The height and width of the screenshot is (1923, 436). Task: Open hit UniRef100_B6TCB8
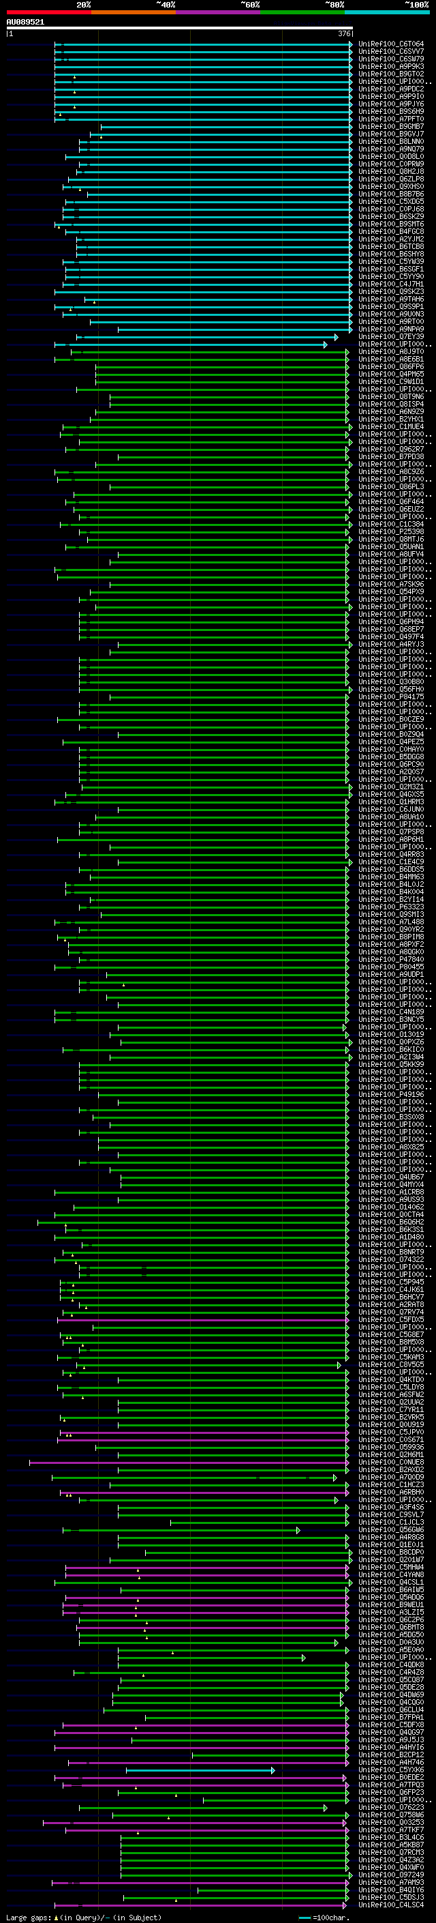[390, 246]
